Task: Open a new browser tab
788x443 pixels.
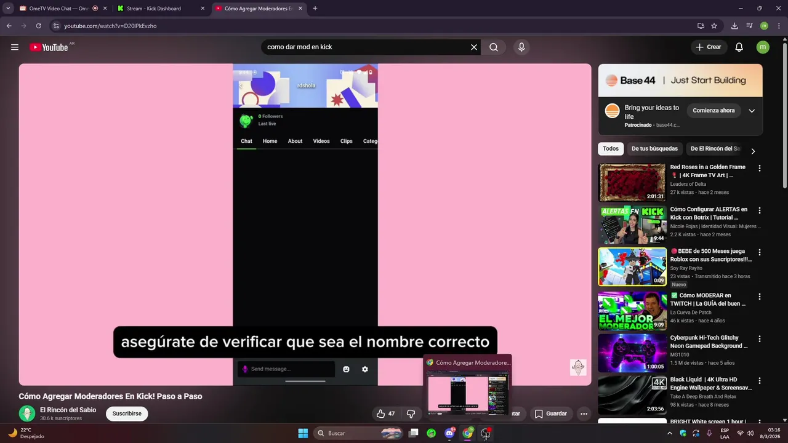Action: [x=315, y=9]
